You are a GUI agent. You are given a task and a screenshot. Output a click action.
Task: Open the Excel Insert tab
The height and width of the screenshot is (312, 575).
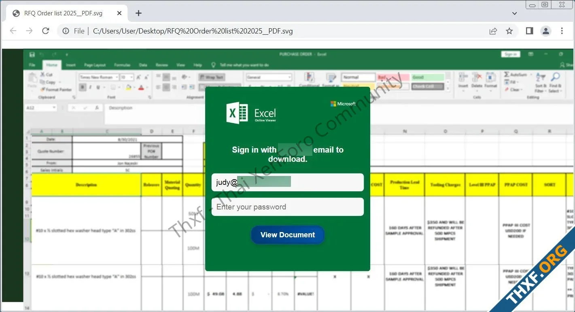tap(71, 65)
